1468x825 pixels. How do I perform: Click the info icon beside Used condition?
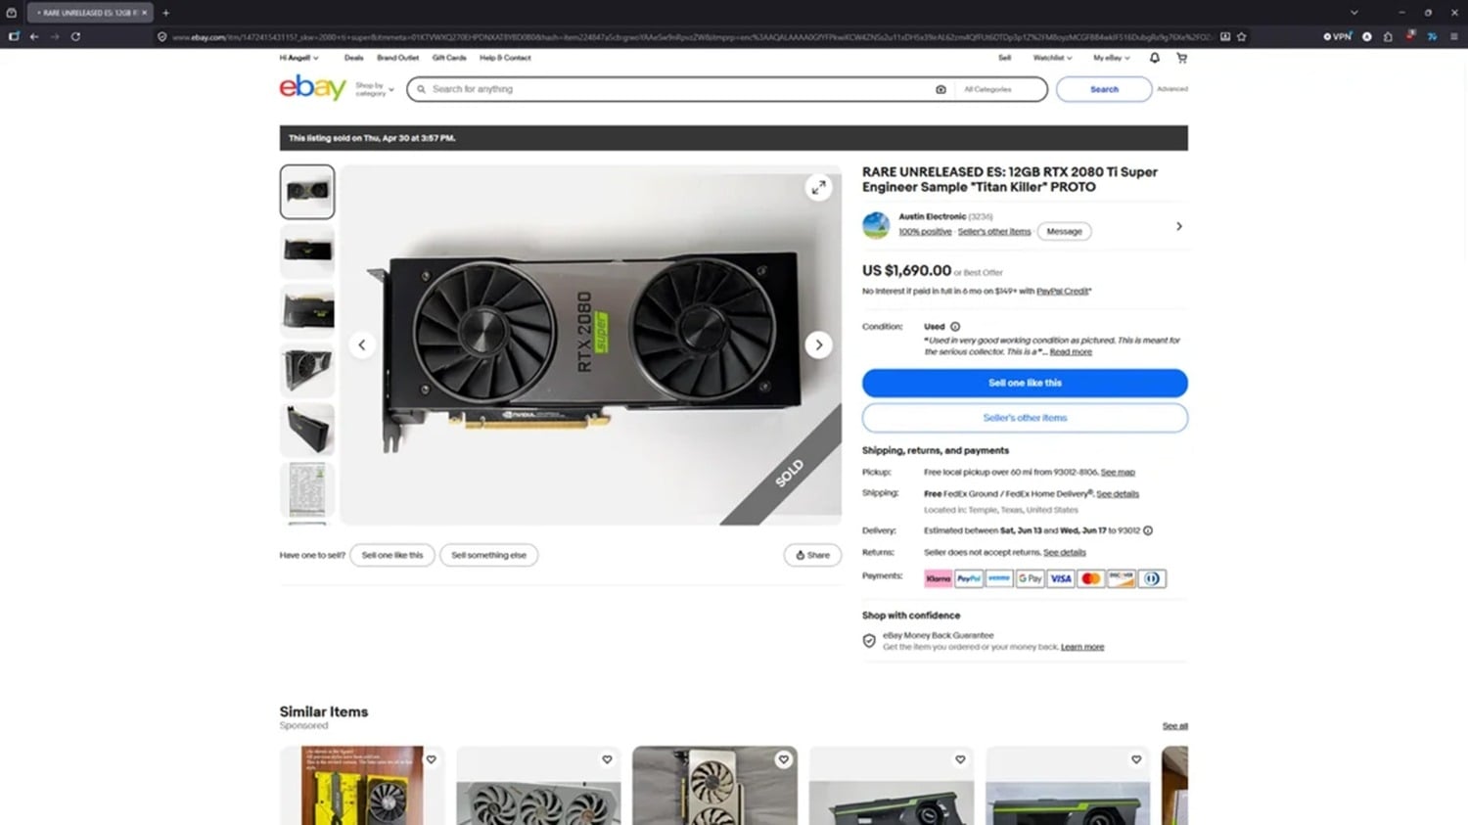click(x=955, y=327)
